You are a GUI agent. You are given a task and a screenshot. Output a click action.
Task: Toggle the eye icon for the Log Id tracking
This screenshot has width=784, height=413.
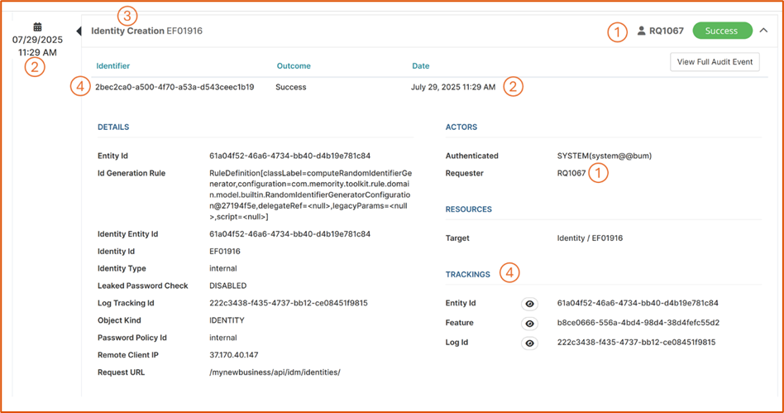point(529,343)
